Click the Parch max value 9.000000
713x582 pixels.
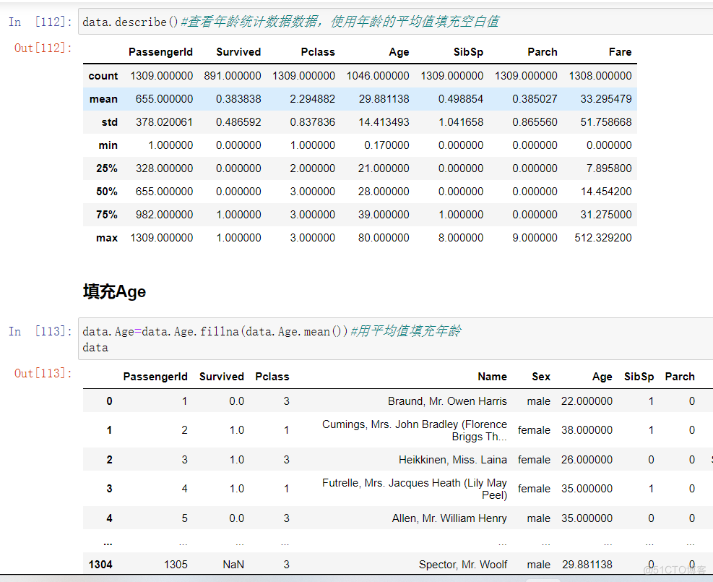pos(535,238)
